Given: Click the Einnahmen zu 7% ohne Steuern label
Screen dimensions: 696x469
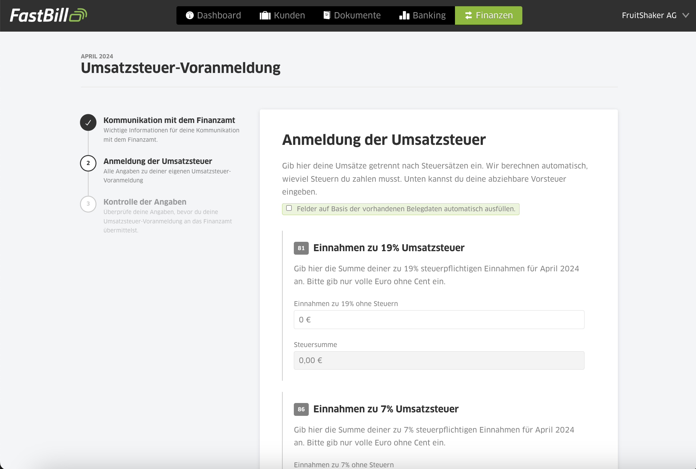Looking at the screenshot, I should [344, 465].
